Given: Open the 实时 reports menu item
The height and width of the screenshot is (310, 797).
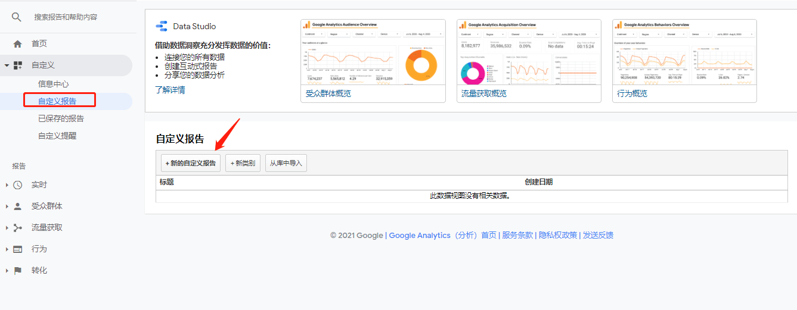Looking at the screenshot, I should 39,185.
